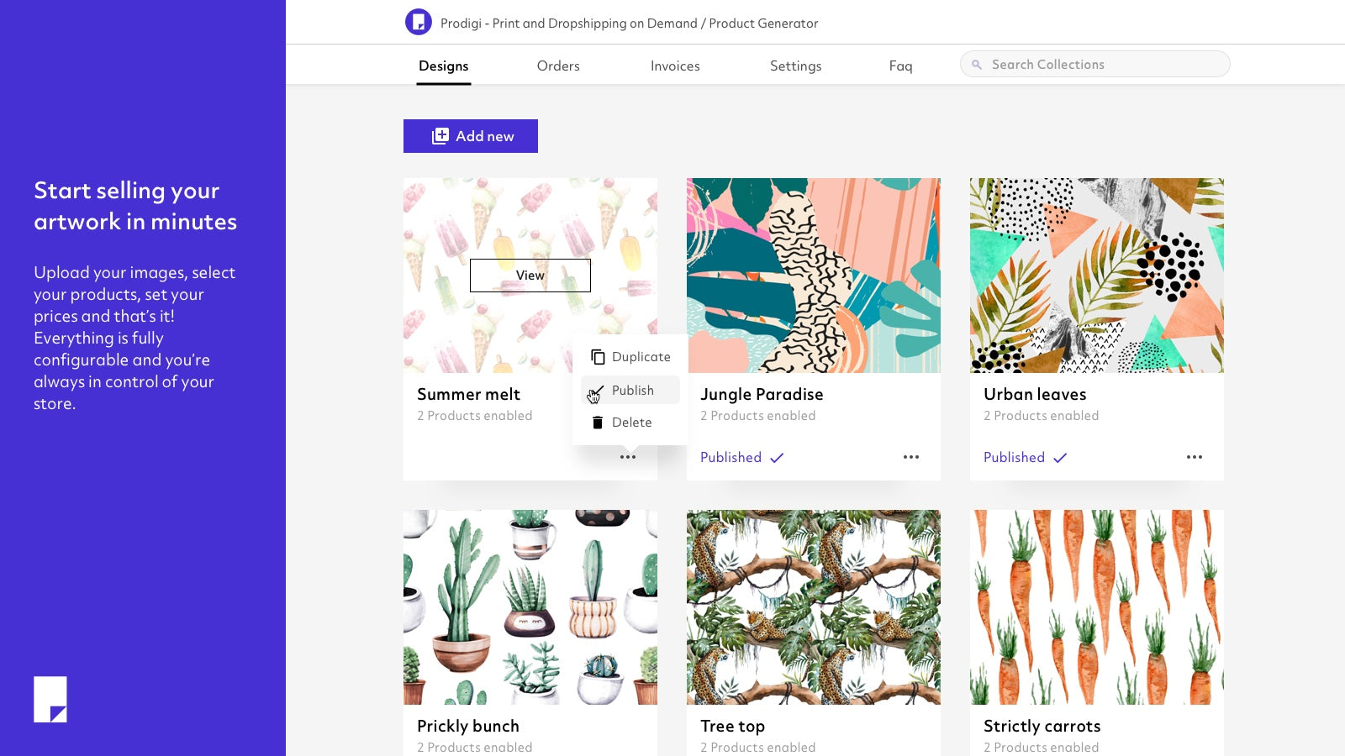Image resolution: width=1345 pixels, height=756 pixels.
Task: Go to the Settings tab
Action: click(795, 66)
